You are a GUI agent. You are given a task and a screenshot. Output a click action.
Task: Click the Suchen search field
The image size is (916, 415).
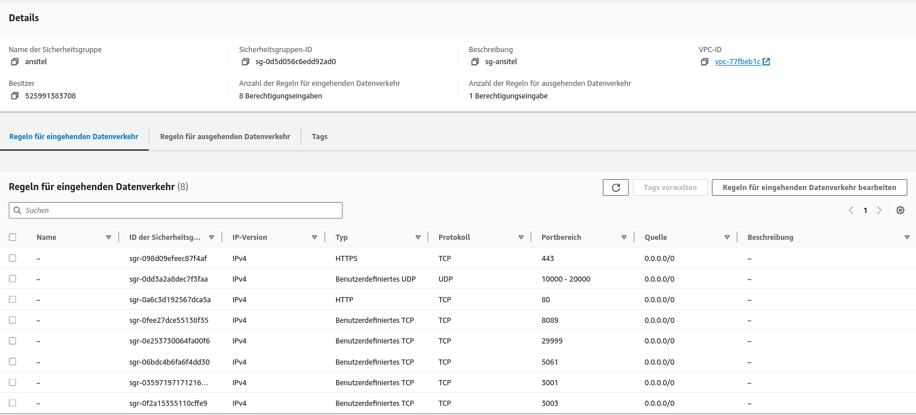point(176,211)
